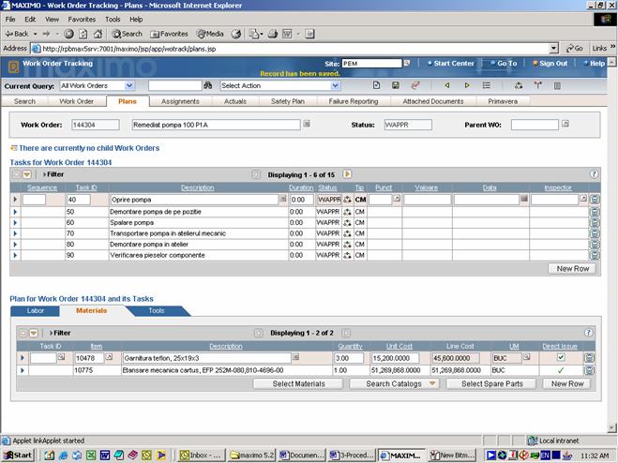618x463 pixels.
Task: Go to Previous Record arrow
Action: pyautogui.click(x=446, y=85)
